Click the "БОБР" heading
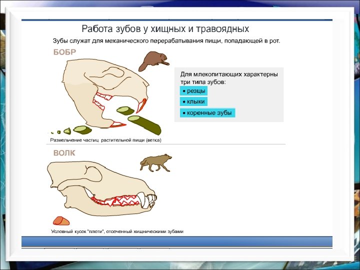The width and height of the screenshot is (360, 270). 64,52
